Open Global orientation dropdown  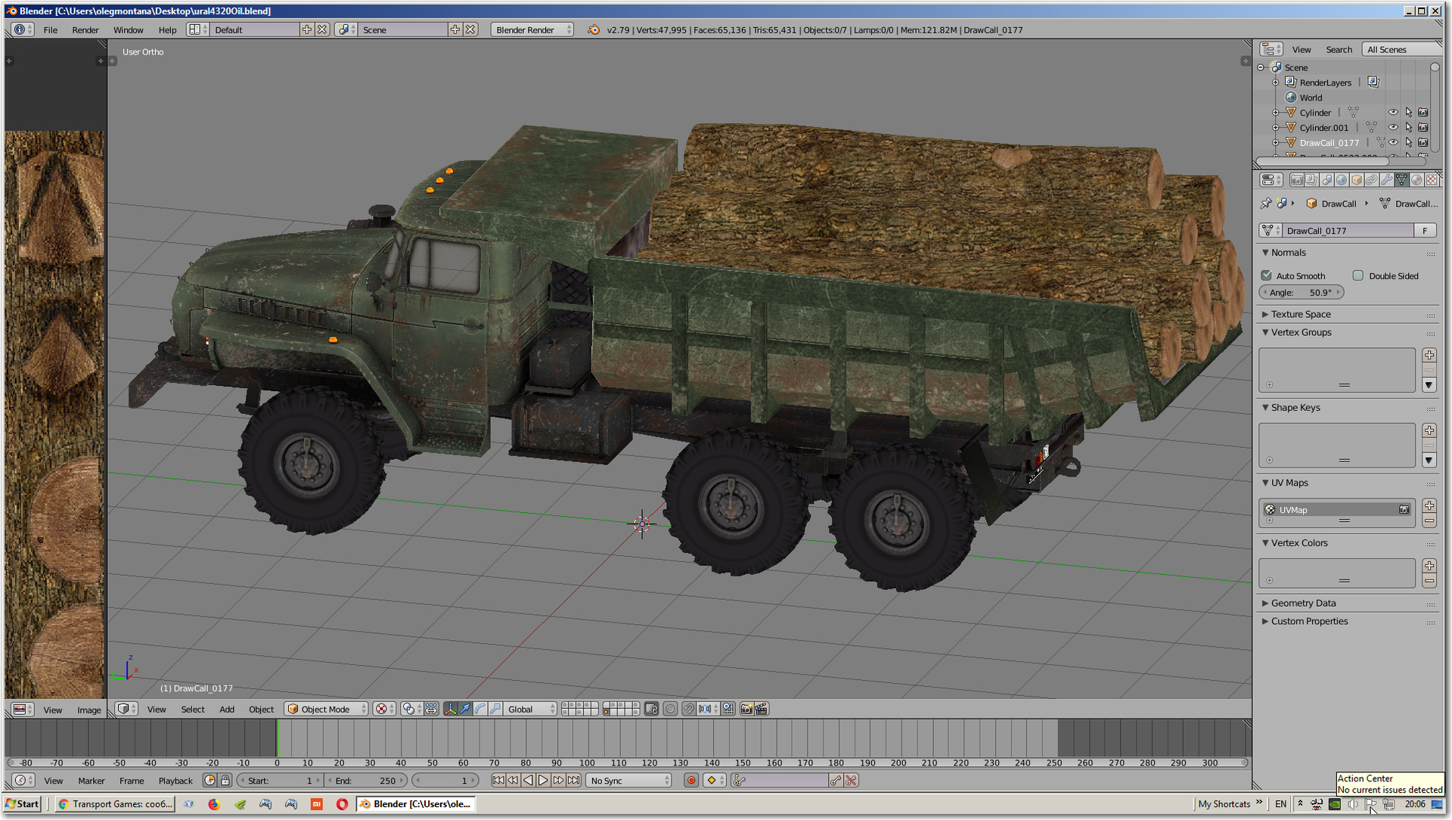(530, 709)
